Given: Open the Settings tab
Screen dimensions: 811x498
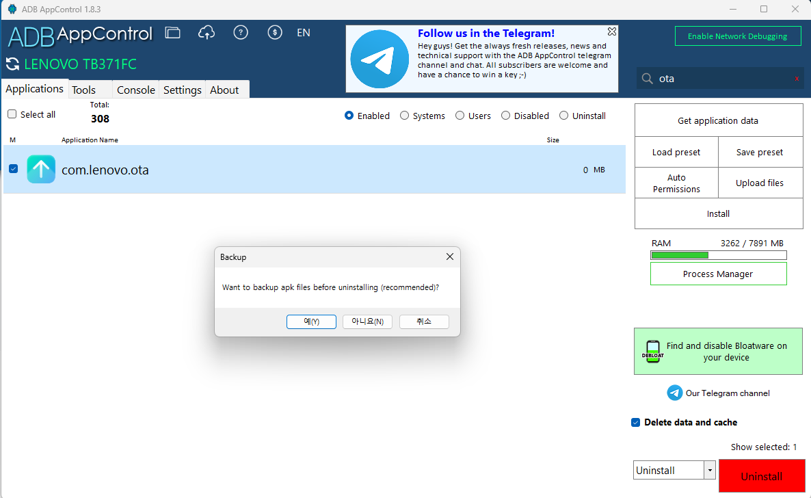Looking at the screenshot, I should [183, 90].
